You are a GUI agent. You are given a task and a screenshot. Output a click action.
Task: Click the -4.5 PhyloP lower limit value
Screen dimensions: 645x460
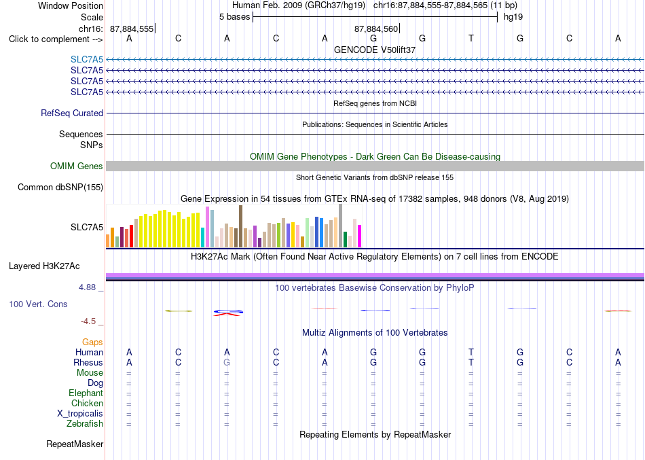[88, 321]
